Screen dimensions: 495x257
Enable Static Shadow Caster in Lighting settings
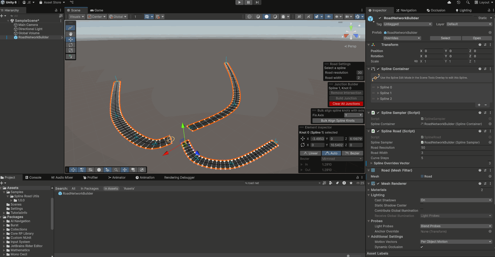click(x=422, y=205)
